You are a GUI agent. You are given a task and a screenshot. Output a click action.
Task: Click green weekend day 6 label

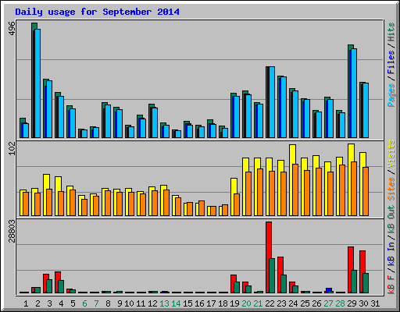(84, 303)
